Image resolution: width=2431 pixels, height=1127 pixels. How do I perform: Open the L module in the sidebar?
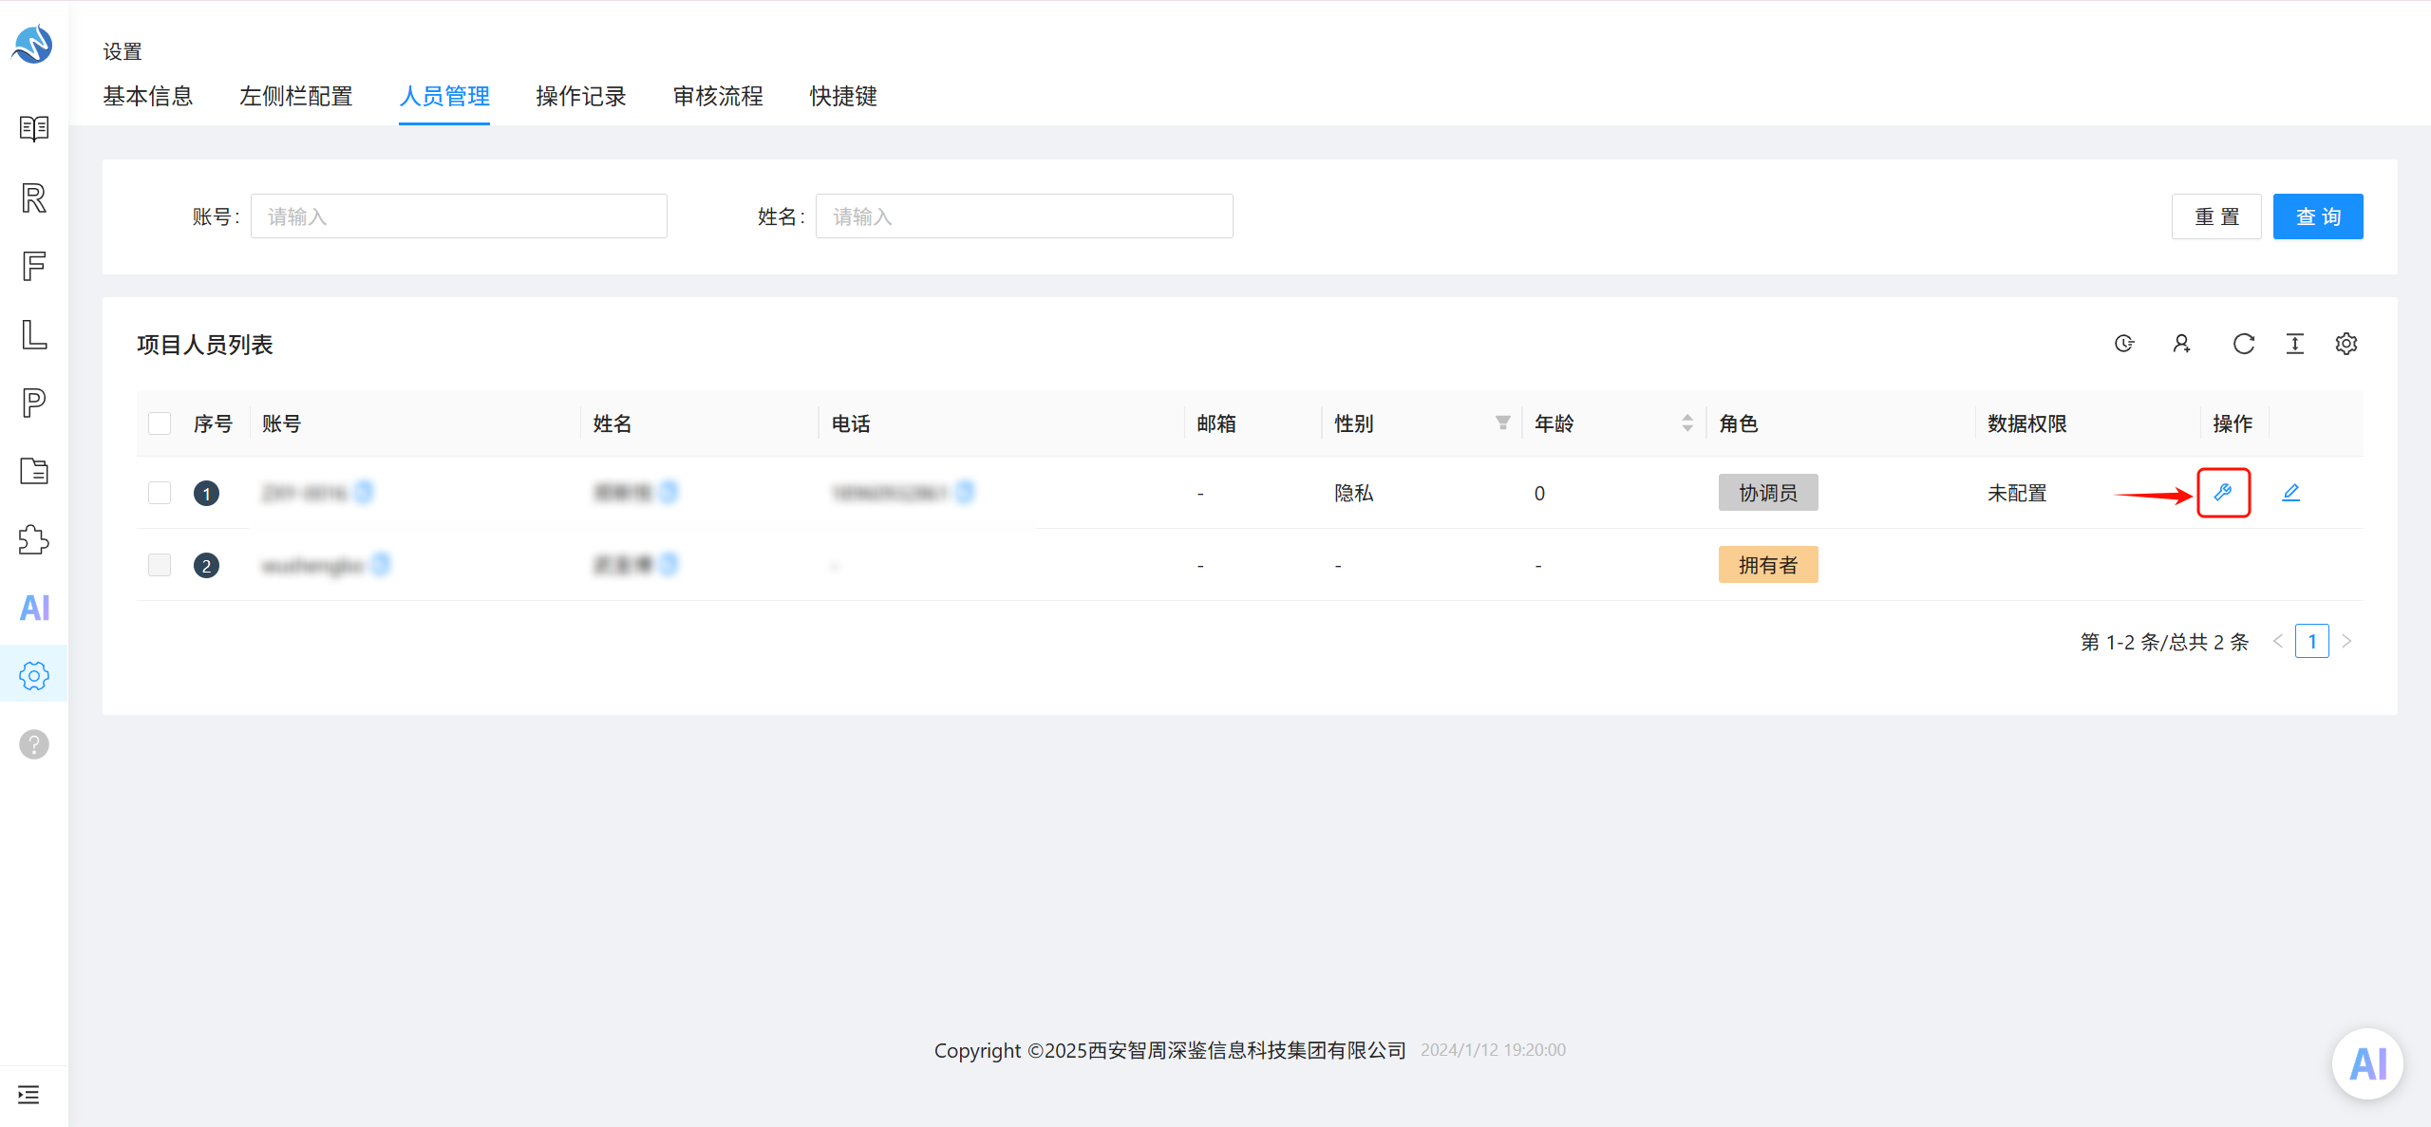(x=34, y=334)
